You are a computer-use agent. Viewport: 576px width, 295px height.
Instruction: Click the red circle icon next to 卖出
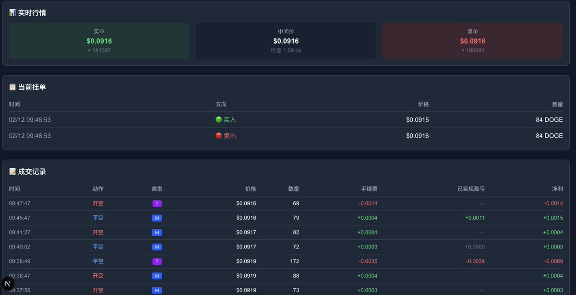pos(219,136)
